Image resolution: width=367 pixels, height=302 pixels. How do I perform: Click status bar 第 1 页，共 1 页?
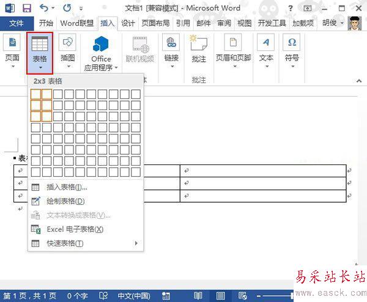30,296
